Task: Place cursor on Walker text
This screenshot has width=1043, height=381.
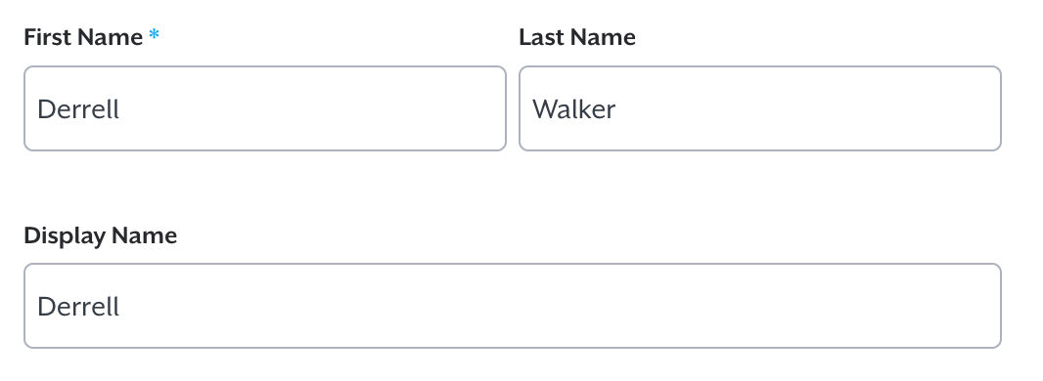Action: (x=573, y=108)
